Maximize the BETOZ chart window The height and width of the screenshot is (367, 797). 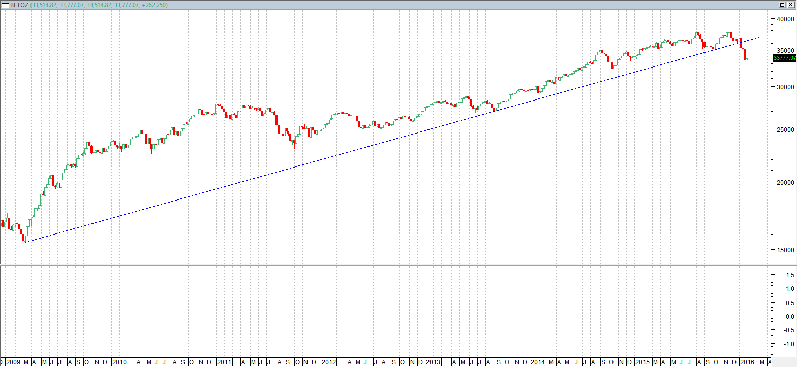click(x=782, y=5)
